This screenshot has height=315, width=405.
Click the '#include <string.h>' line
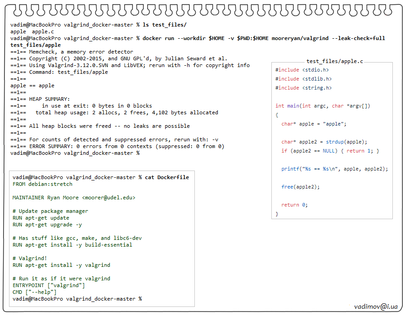(x=303, y=88)
